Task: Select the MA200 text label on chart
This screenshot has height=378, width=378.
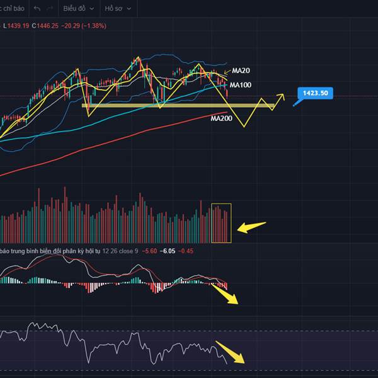Action: (221, 118)
